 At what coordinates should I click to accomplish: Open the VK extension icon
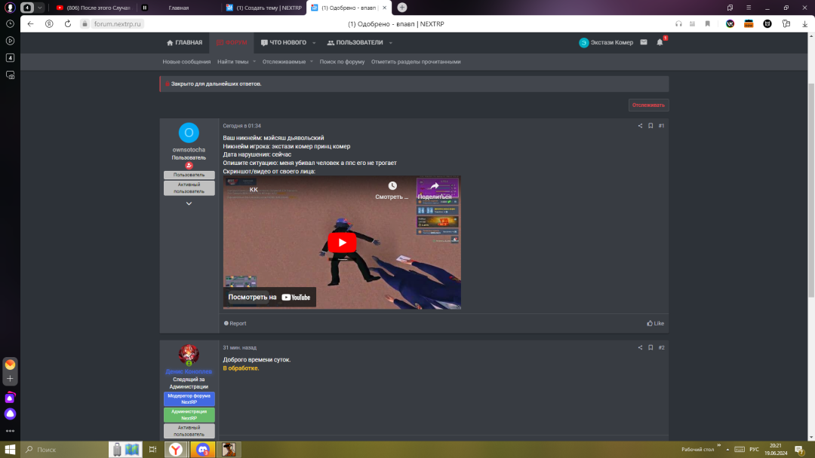[x=730, y=24]
